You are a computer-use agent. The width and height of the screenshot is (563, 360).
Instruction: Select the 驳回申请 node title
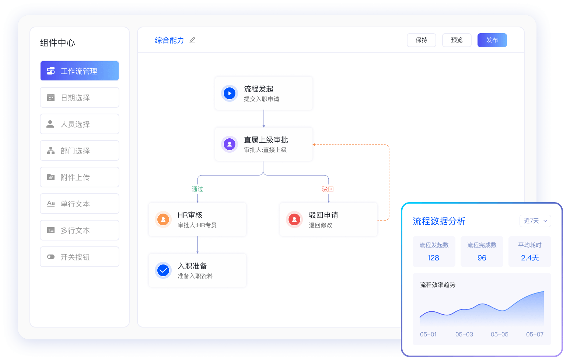click(x=324, y=215)
